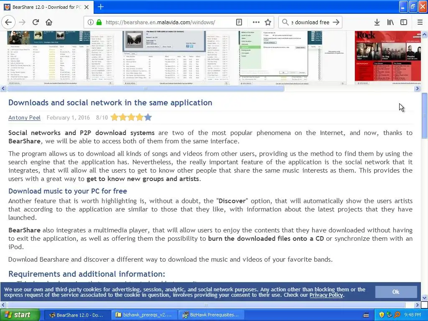This screenshot has width=428, height=321.
Task: Click the green secure padlock icon
Action: click(99, 22)
